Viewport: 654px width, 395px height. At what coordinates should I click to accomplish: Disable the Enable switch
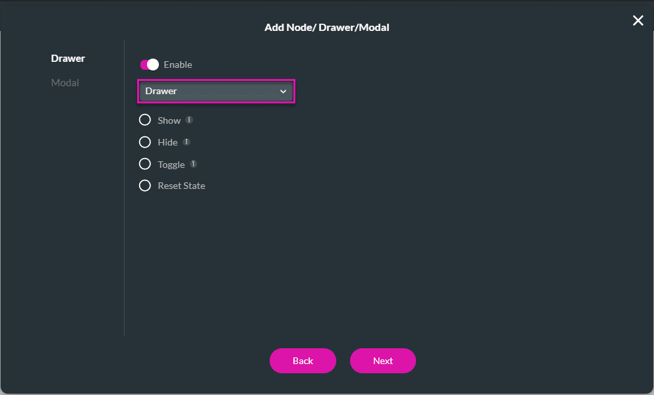coord(150,65)
